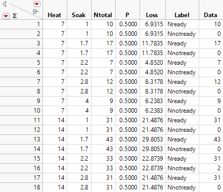Select the Soak column header
Viewport: 223px width, 192px height.
pyautogui.click(x=78, y=15)
